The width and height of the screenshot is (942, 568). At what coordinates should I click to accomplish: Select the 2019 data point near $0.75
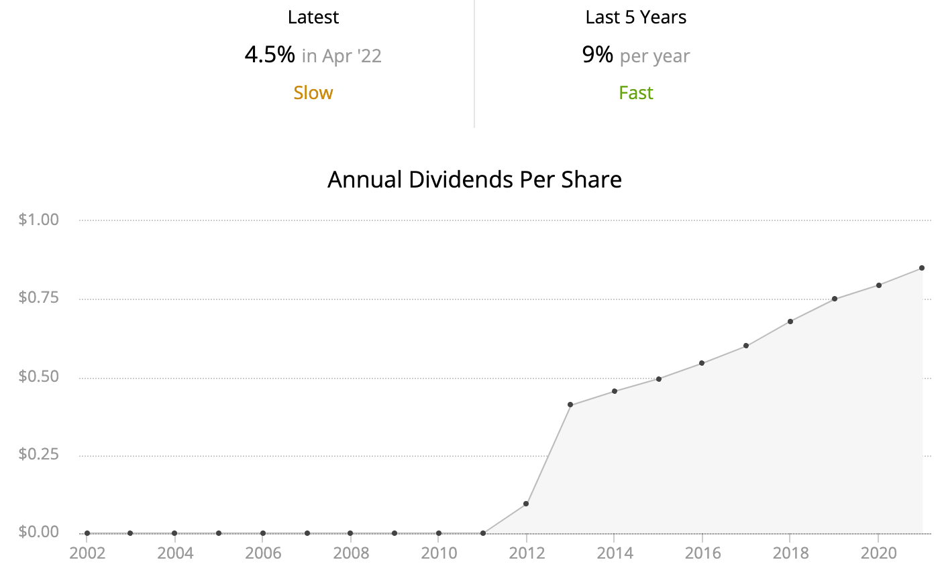(835, 299)
